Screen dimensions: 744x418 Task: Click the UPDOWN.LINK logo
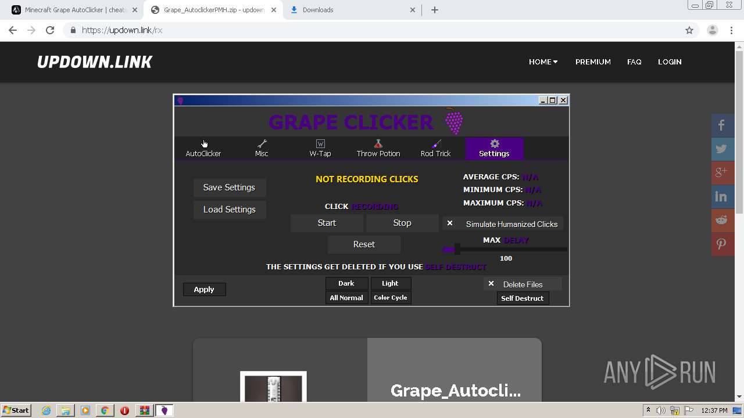(x=95, y=62)
